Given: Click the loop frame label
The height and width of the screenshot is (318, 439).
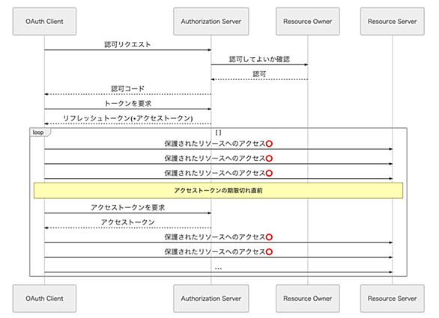Looking at the screenshot, I should 39,132.
